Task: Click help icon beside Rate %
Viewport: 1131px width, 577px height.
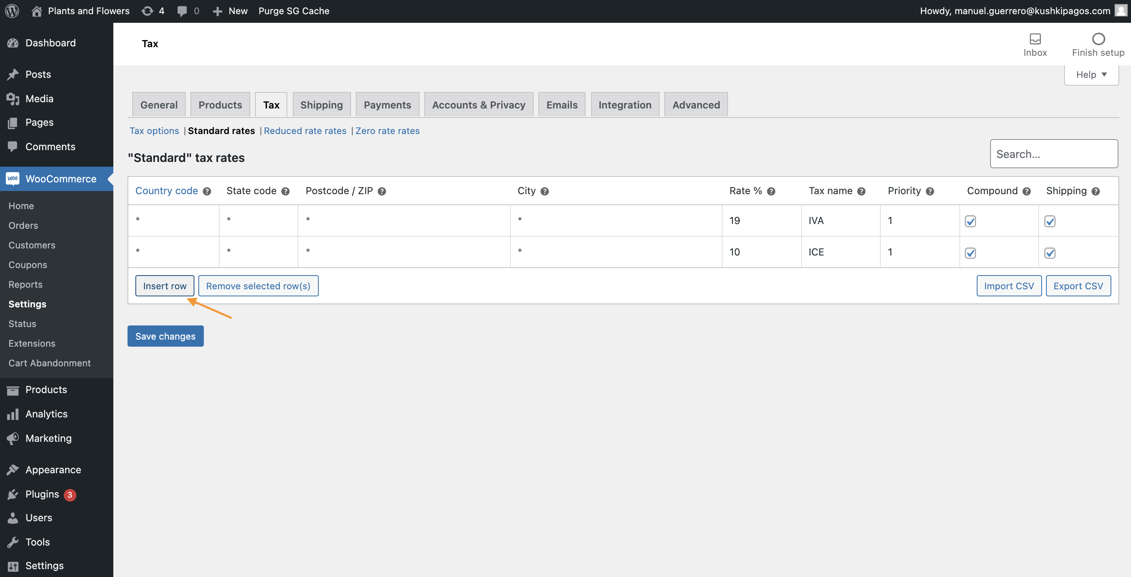Action: [x=771, y=191]
